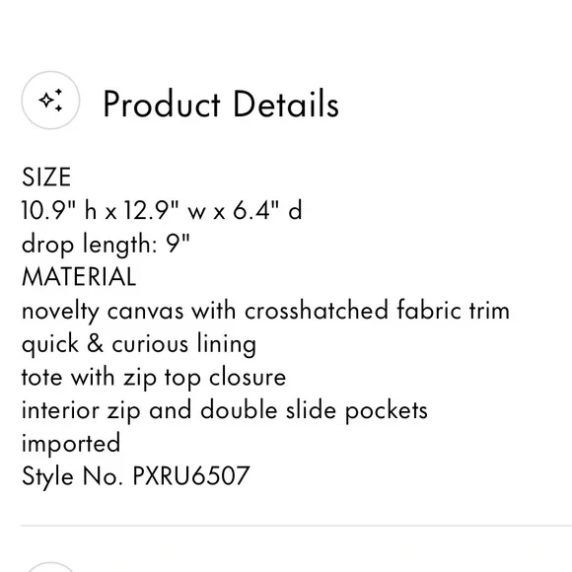The width and height of the screenshot is (572, 572).
Task: Click the word pockets in the description
Action: (x=387, y=410)
